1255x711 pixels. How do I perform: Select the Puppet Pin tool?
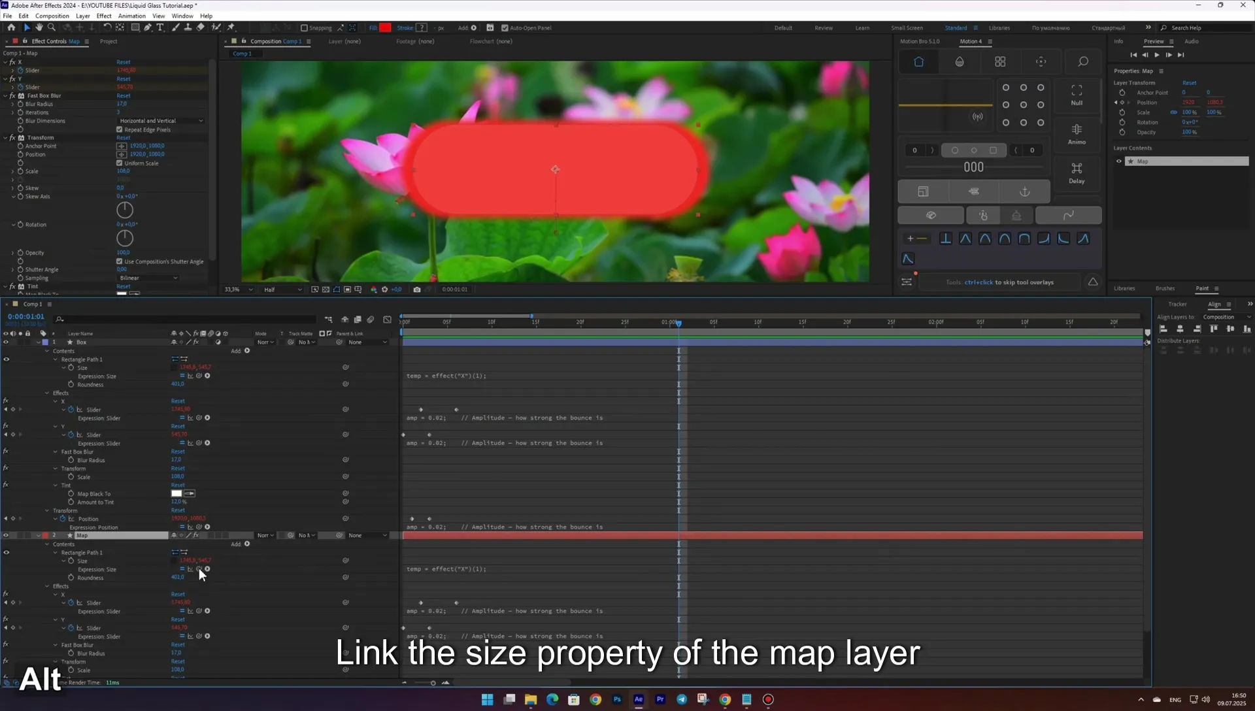coord(231,27)
